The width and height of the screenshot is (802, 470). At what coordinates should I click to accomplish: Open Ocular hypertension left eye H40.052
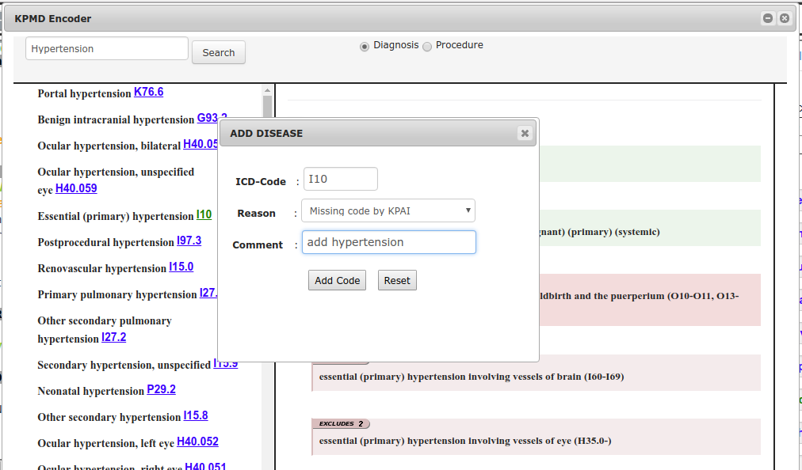[197, 442]
